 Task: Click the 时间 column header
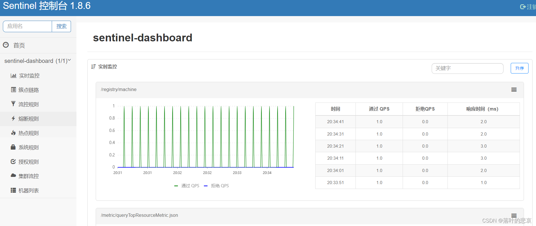click(x=335, y=109)
